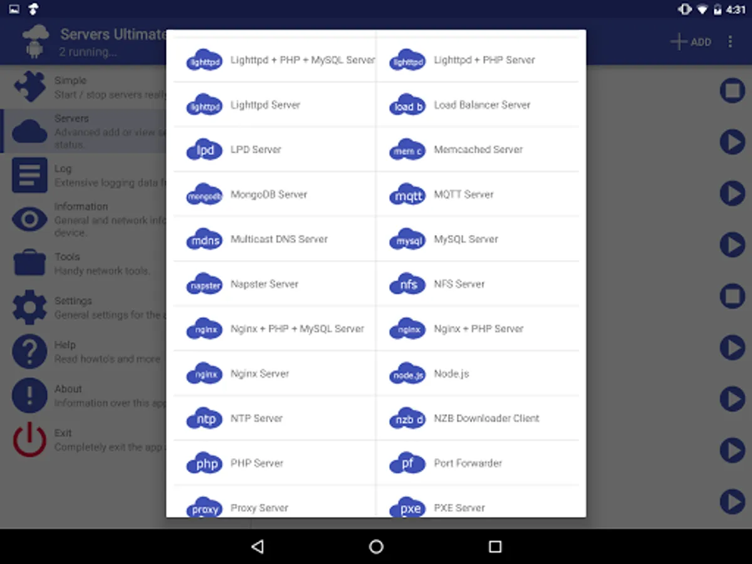Tap the LPD Server cloud icon
Image resolution: width=752 pixels, height=564 pixels.
pos(205,149)
